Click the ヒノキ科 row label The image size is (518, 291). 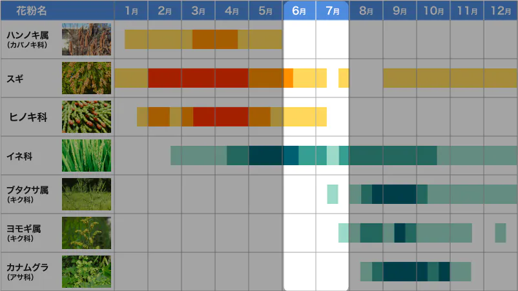[x=28, y=117]
